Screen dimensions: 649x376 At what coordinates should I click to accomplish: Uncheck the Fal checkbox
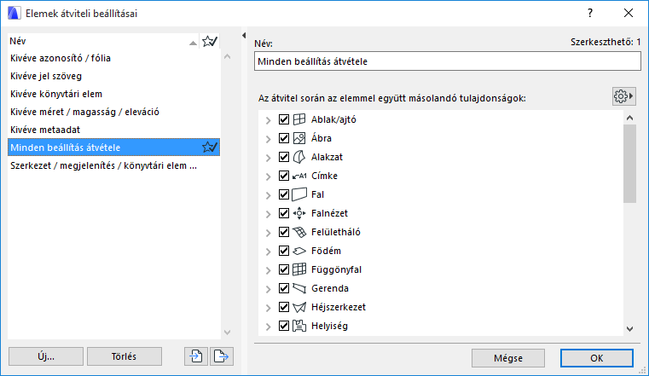point(284,194)
